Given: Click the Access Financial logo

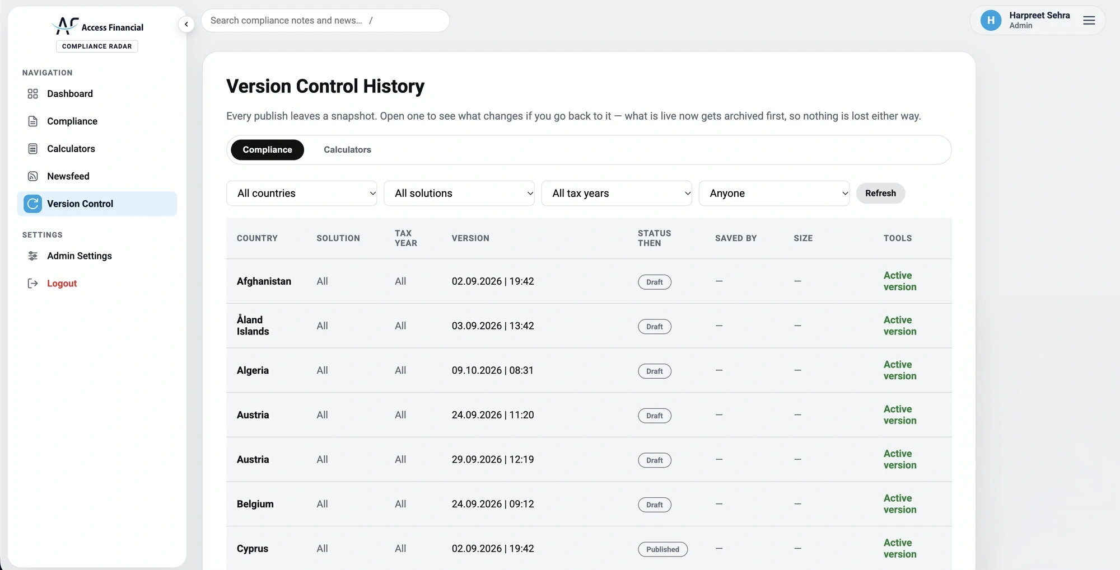Looking at the screenshot, I should [x=97, y=26].
